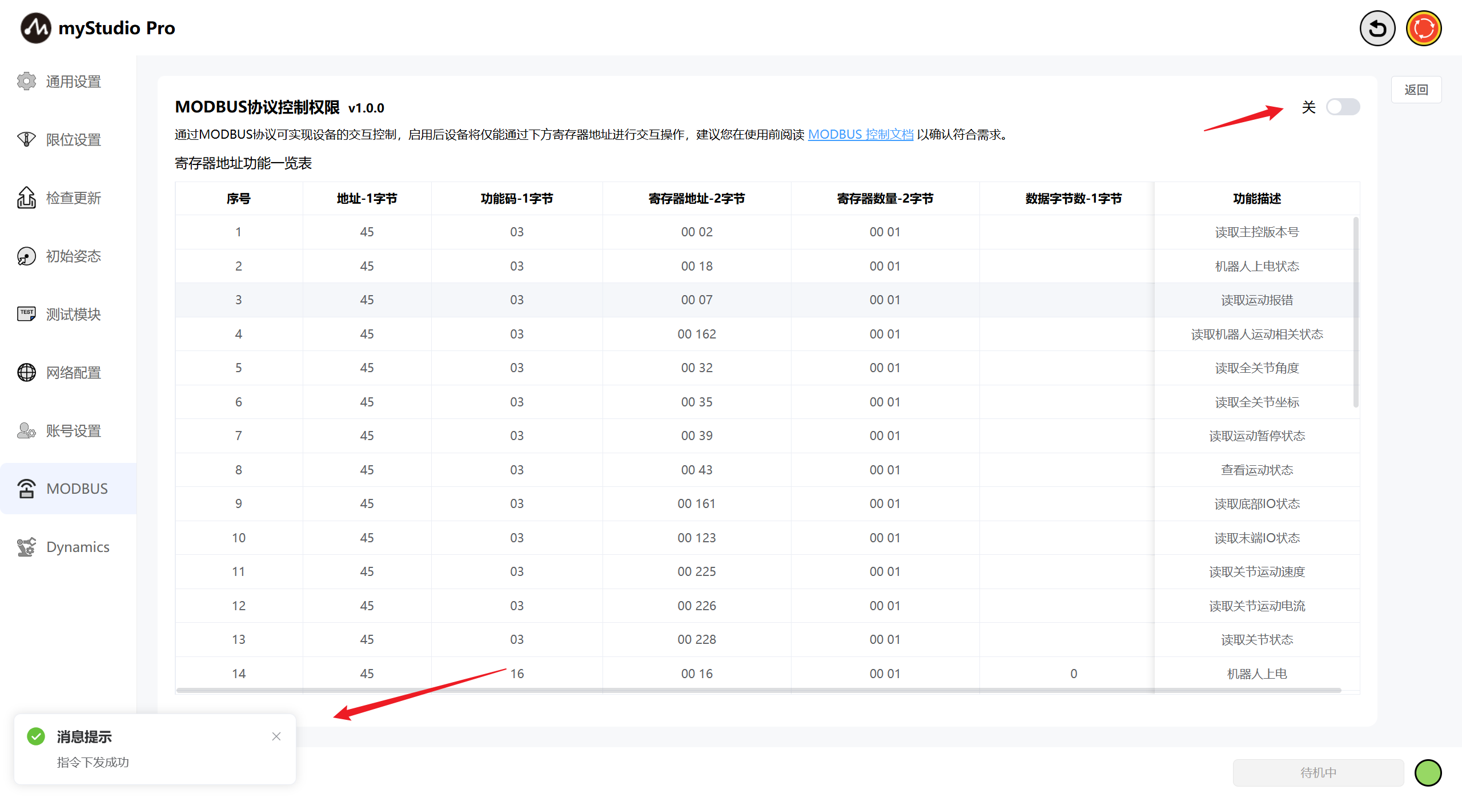Click the general settings gear icon
This screenshot has height=798, width=1462.
(26, 82)
